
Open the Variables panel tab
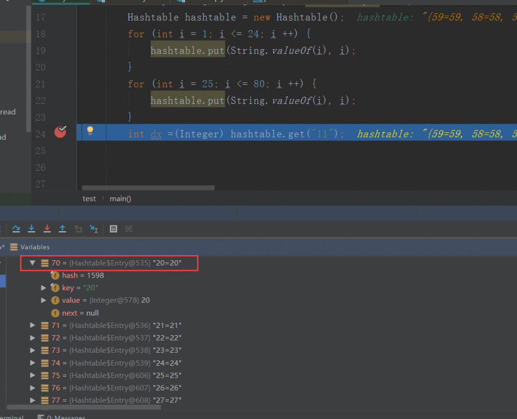pos(35,247)
